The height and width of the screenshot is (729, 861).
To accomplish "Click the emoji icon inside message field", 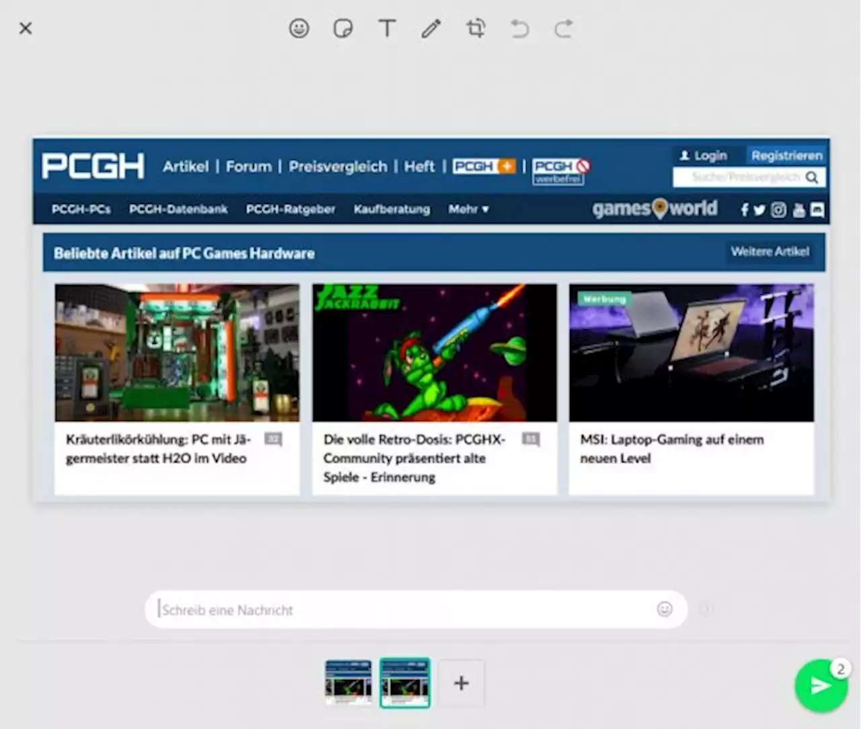I will [x=665, y=609].
